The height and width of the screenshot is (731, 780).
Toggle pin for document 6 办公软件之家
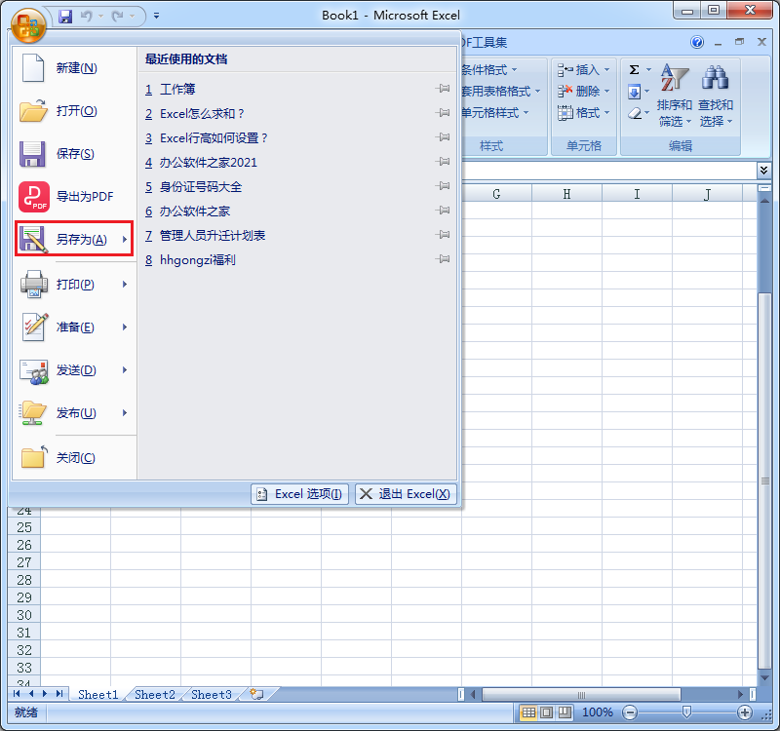point(443,211)
